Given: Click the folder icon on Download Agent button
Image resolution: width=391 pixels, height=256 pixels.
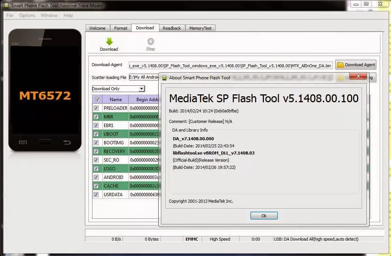Looking at the screenshot, I should click(340, 65).
